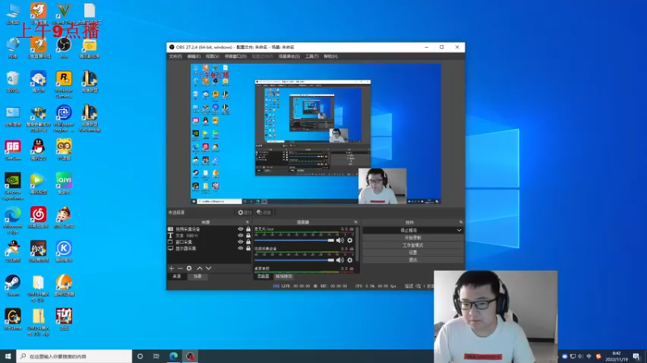Unlock the 显示器采集 source
Viewport: 647px width, 363px height.
point(248,248)
